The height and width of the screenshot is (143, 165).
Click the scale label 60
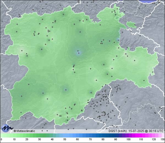click(x=78, y=139)
